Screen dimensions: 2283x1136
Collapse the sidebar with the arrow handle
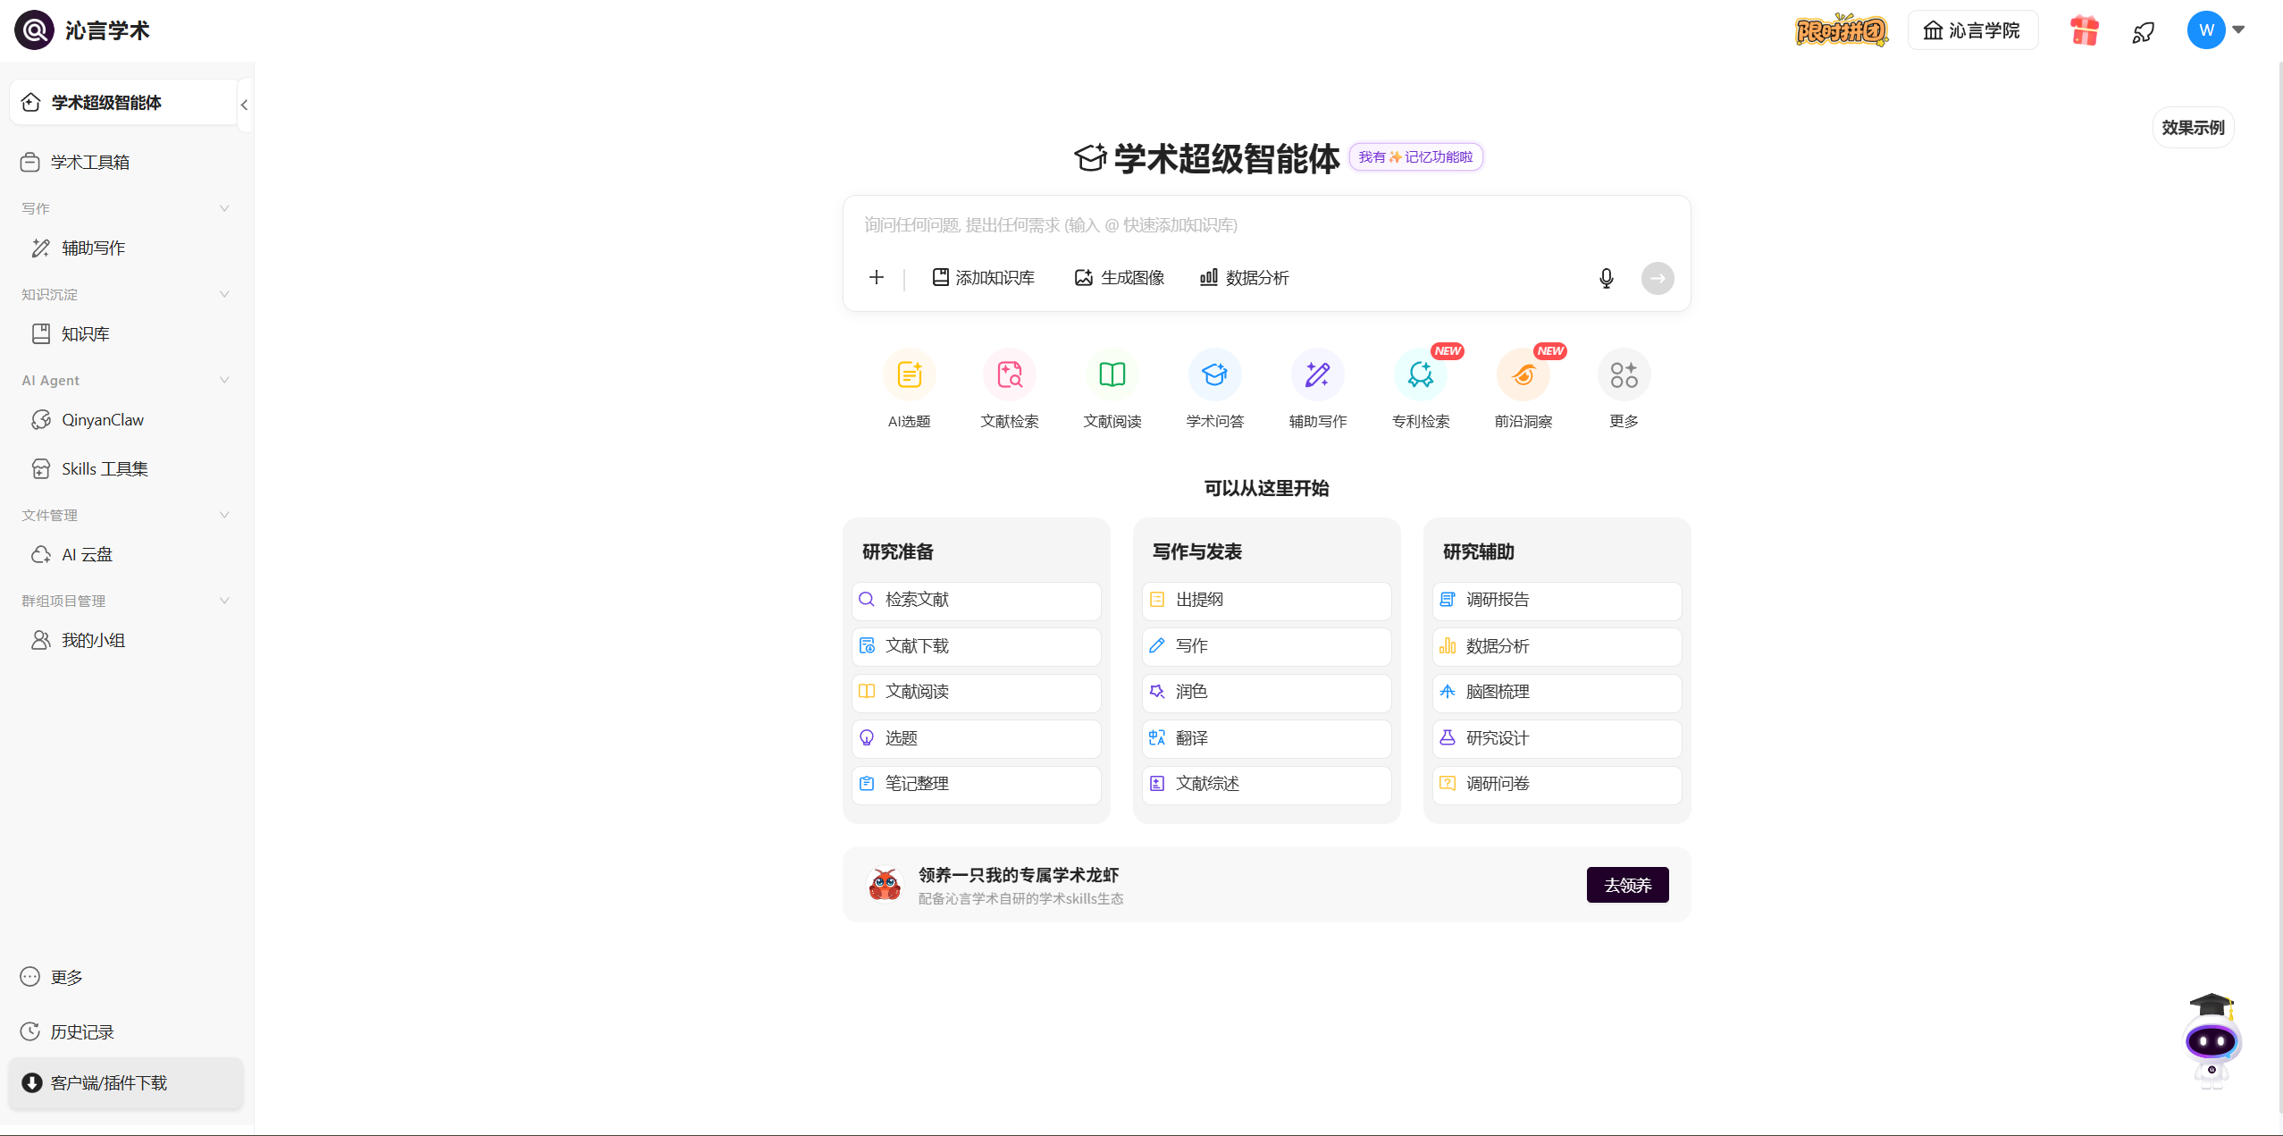tap(244, 105)
